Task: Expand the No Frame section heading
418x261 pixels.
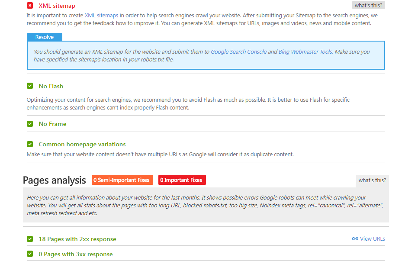Action: (52, 124)
